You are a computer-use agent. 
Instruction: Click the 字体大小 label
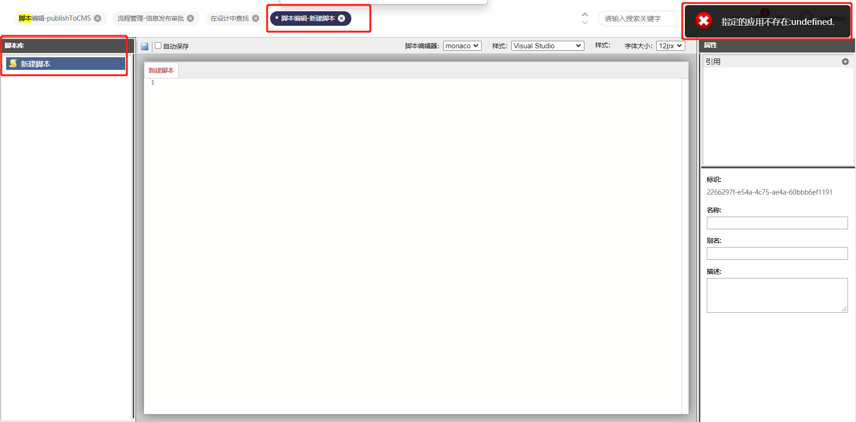click(638, 46)
